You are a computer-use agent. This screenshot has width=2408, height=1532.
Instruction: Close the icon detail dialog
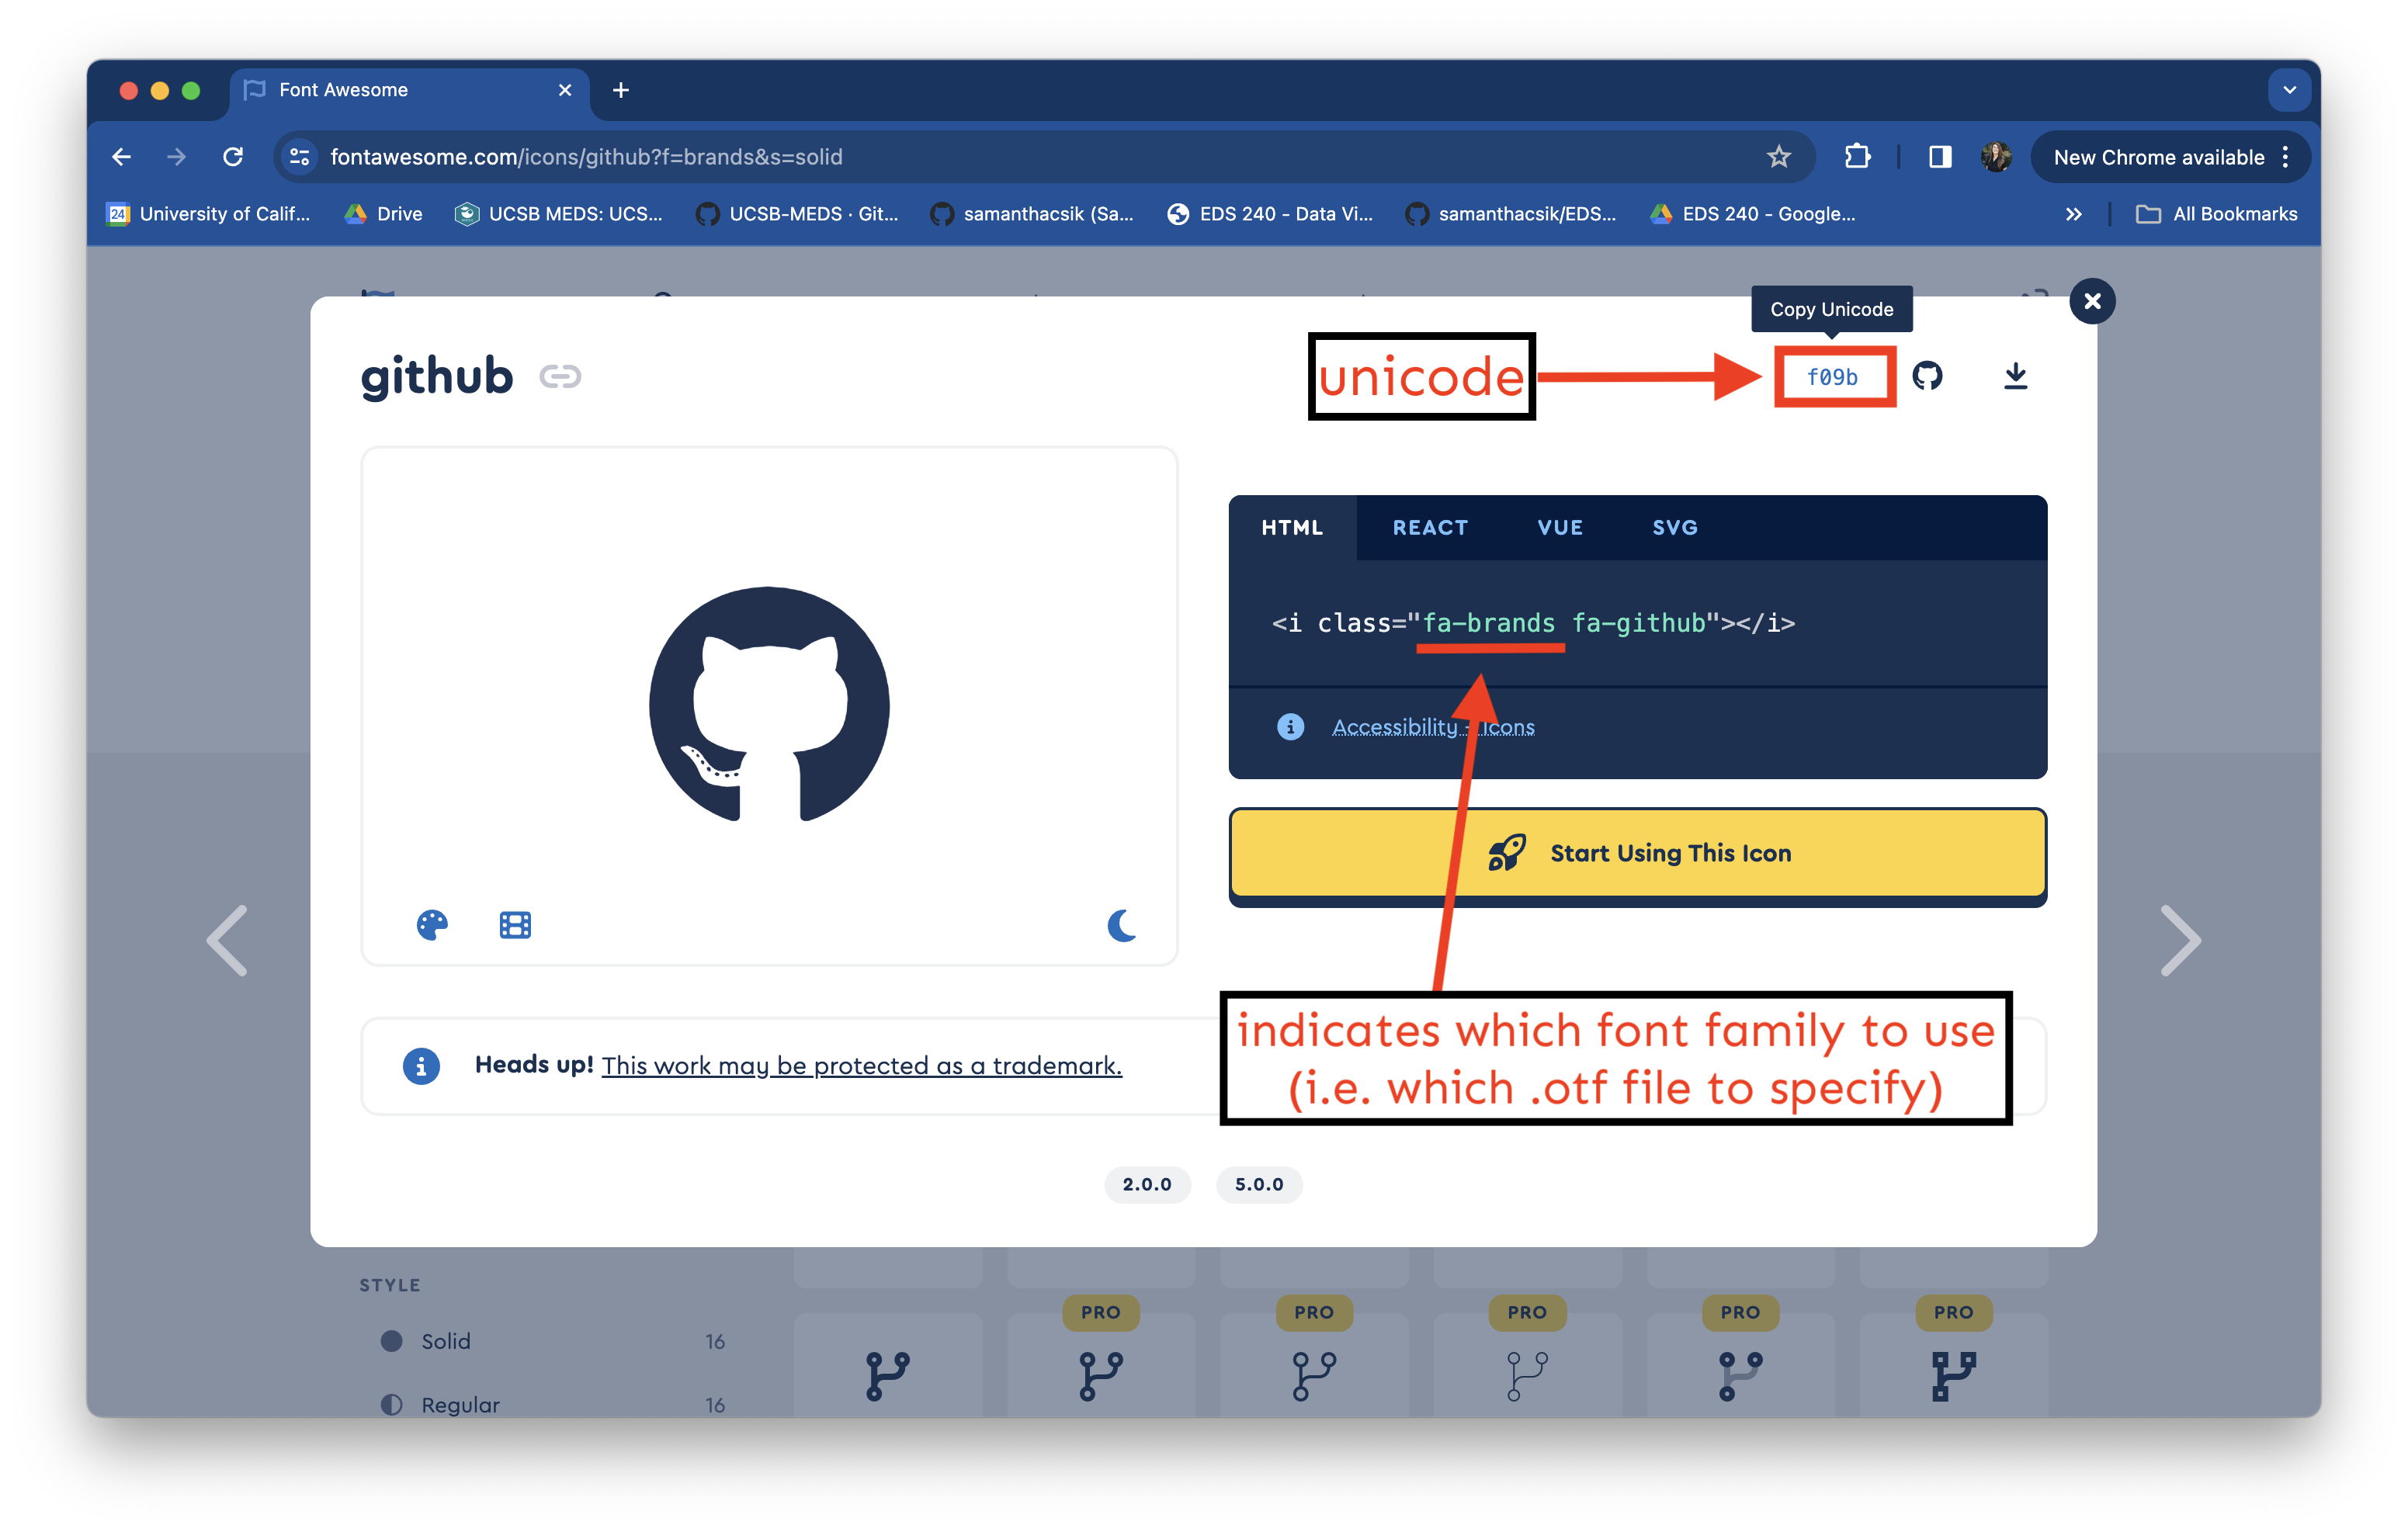[x=2092, y=301]
